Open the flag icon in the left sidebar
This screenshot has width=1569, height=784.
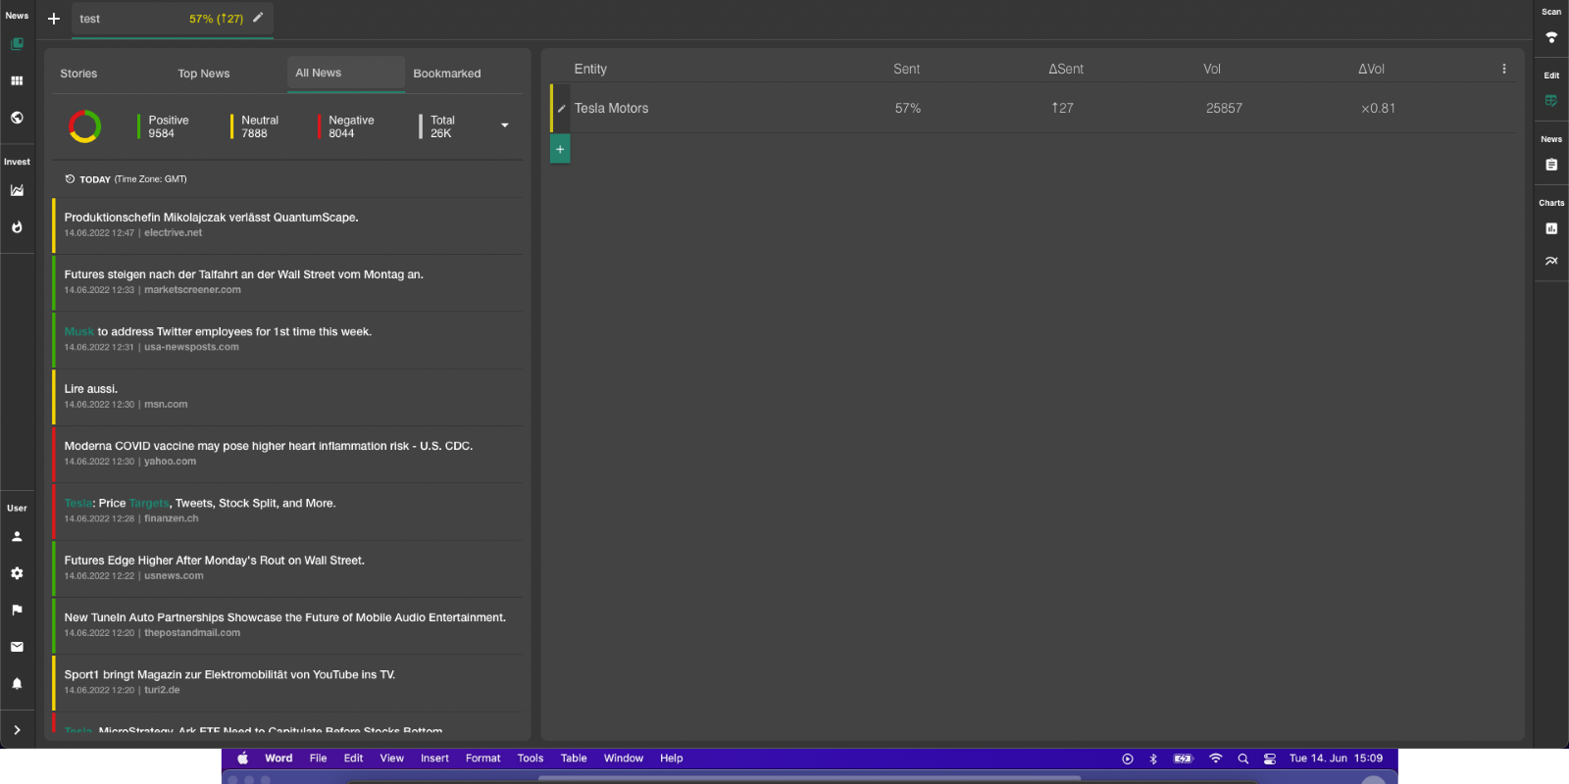[x=17, y=610]
